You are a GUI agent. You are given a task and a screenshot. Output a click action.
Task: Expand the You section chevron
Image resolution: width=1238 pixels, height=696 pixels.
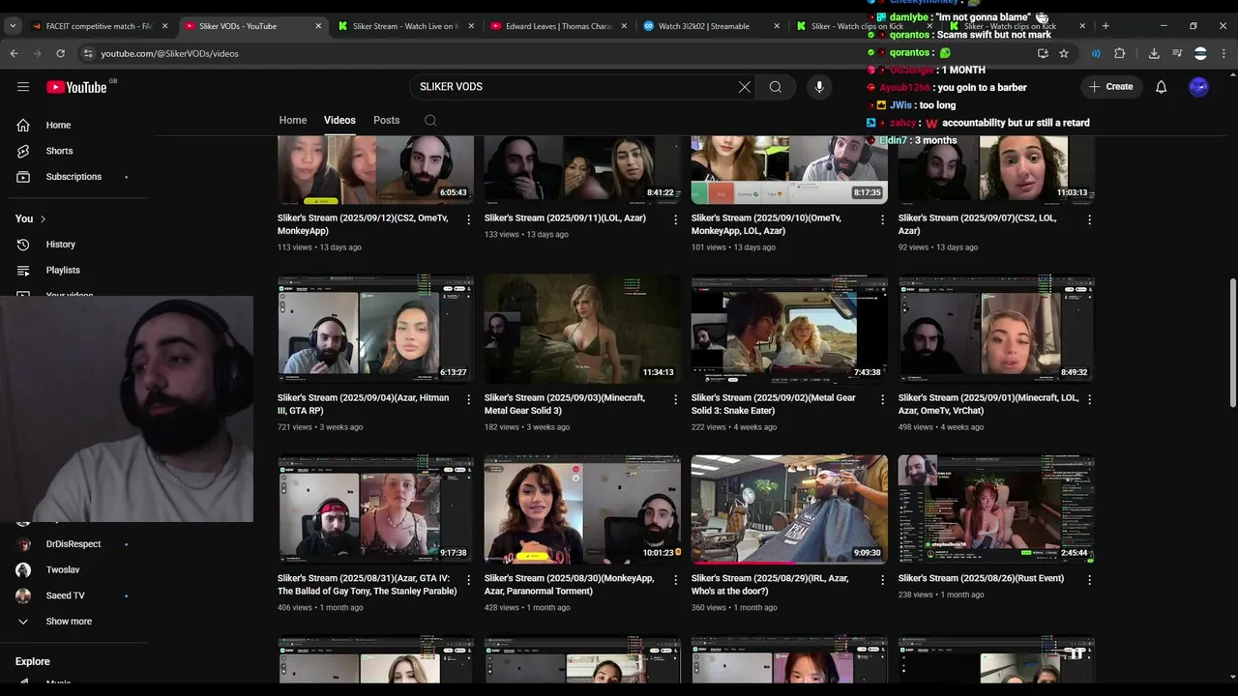43,219
